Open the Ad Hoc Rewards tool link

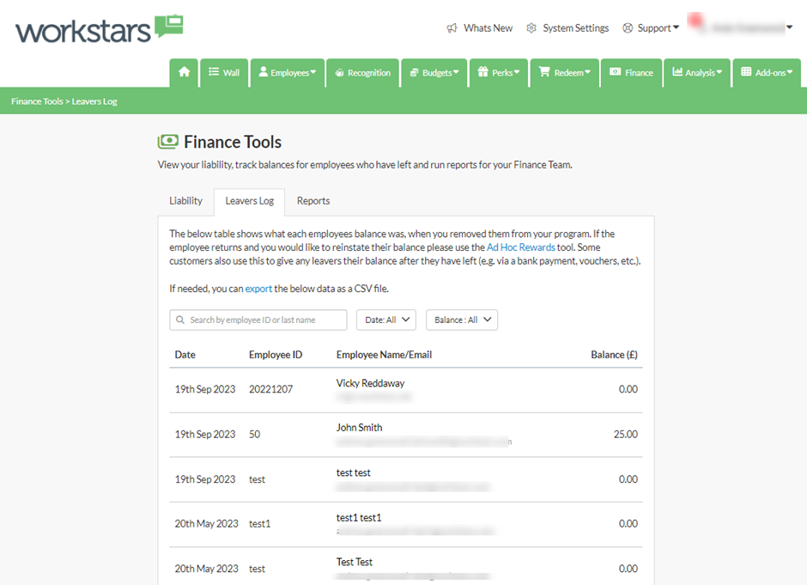520,247
